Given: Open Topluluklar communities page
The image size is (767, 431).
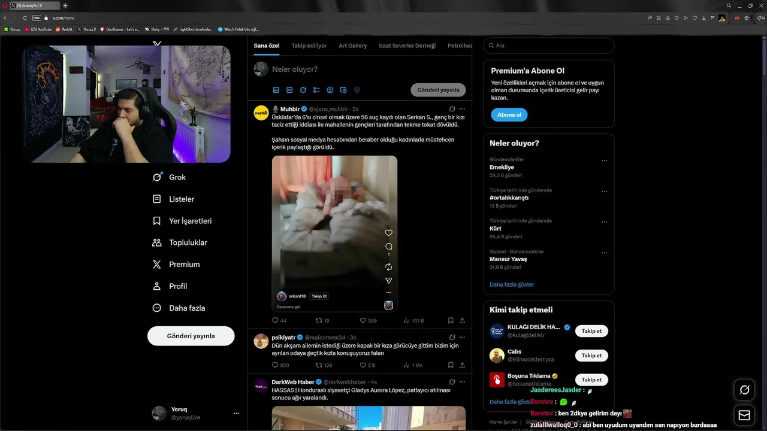Looking at the screenshot, I should 180,242.
